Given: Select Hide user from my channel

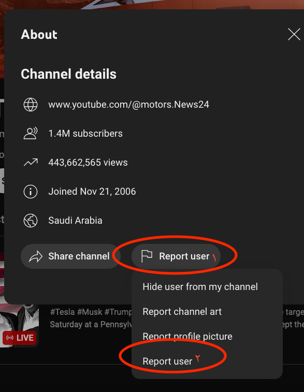Looking at the screenshot, I should tap(200, 287).
